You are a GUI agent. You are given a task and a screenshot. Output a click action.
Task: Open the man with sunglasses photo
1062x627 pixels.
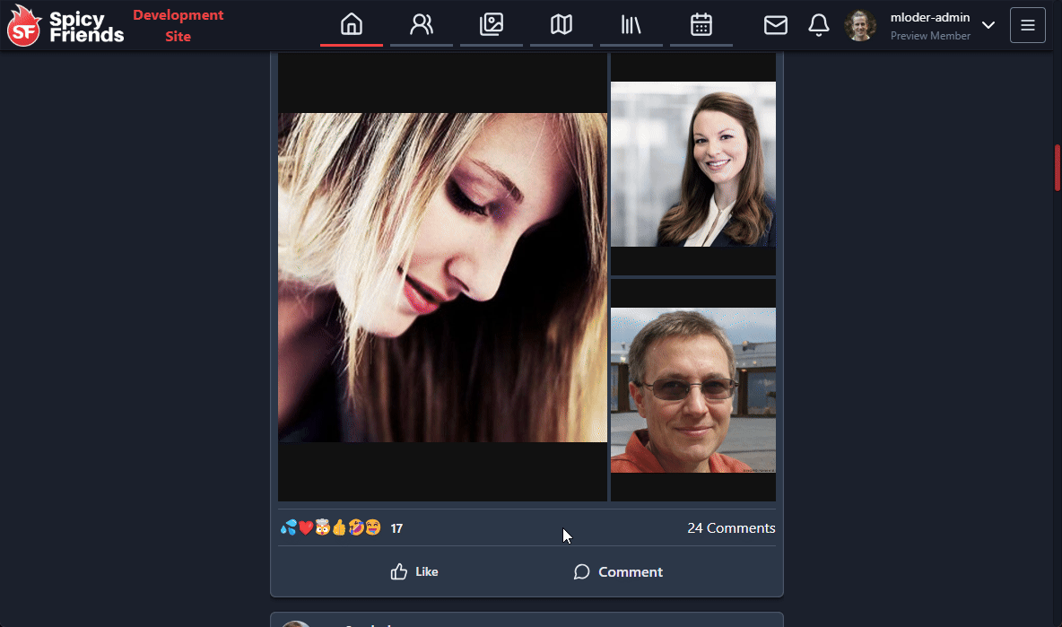[x=693, y=390]
